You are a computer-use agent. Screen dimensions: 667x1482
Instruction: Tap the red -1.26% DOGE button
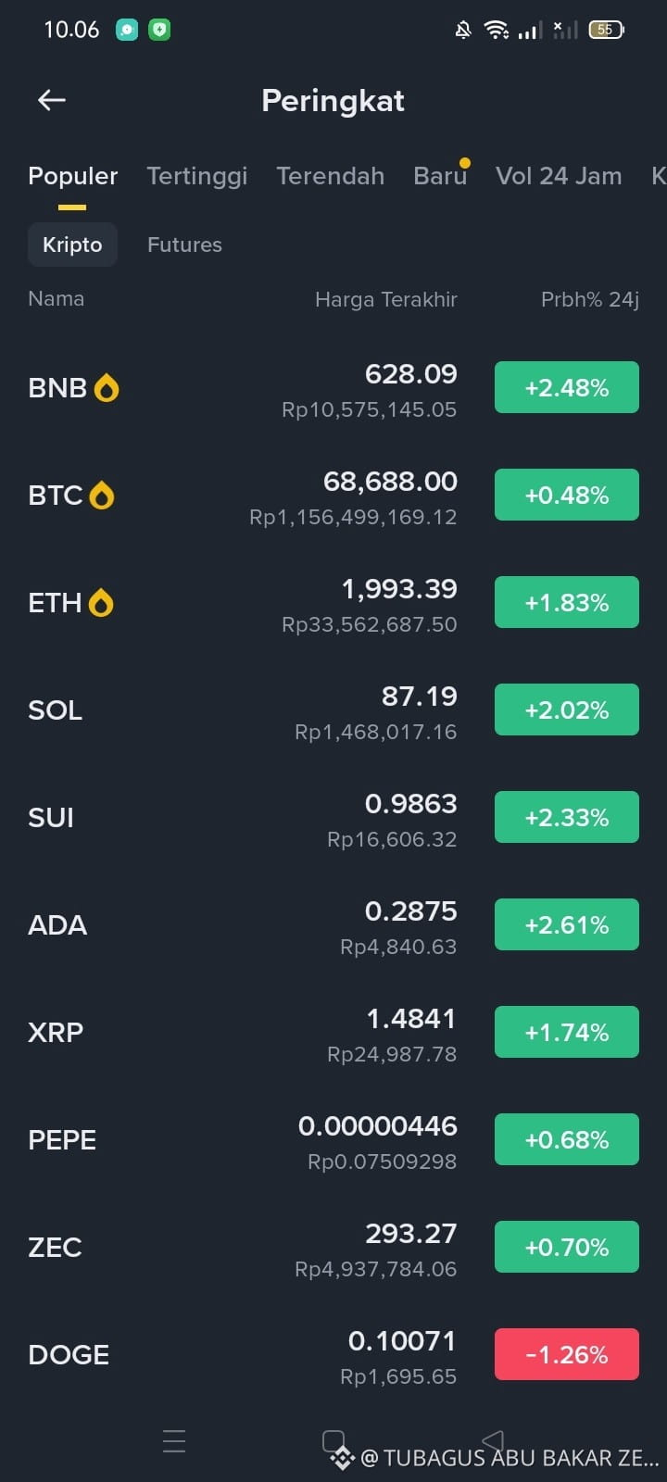[567, 1354]
